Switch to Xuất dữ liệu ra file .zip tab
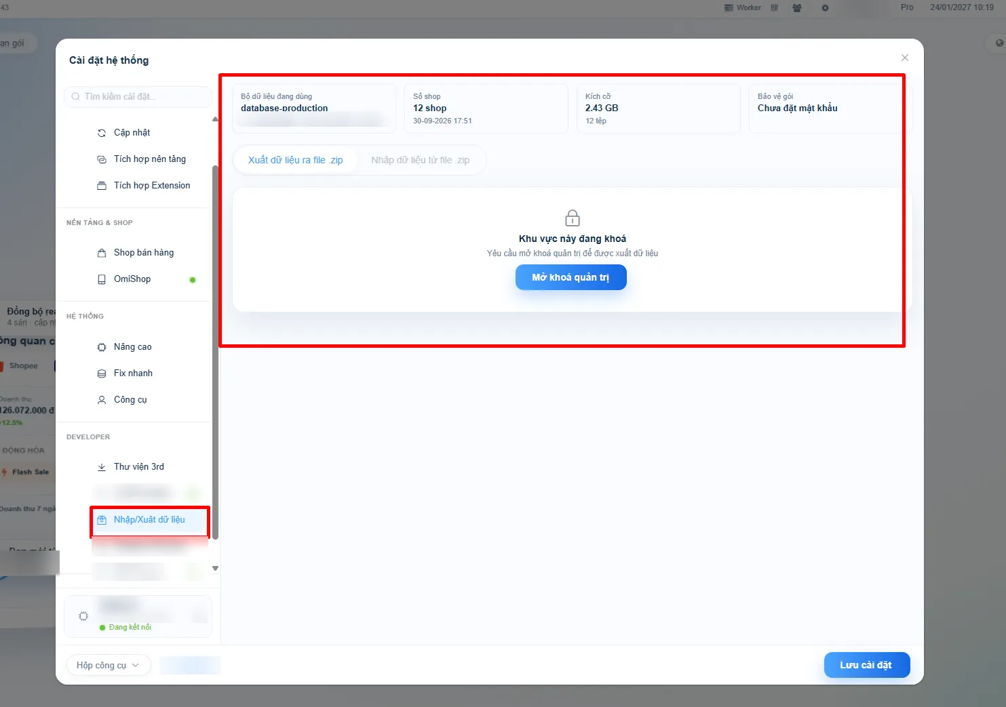 click(x=296, y=160)
